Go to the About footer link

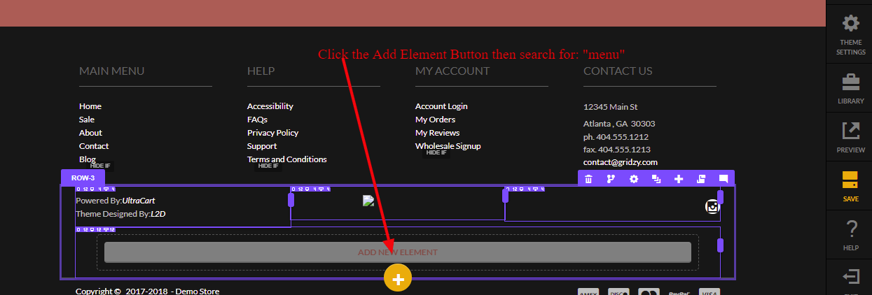pyautogui.click(x=90, y=133)
